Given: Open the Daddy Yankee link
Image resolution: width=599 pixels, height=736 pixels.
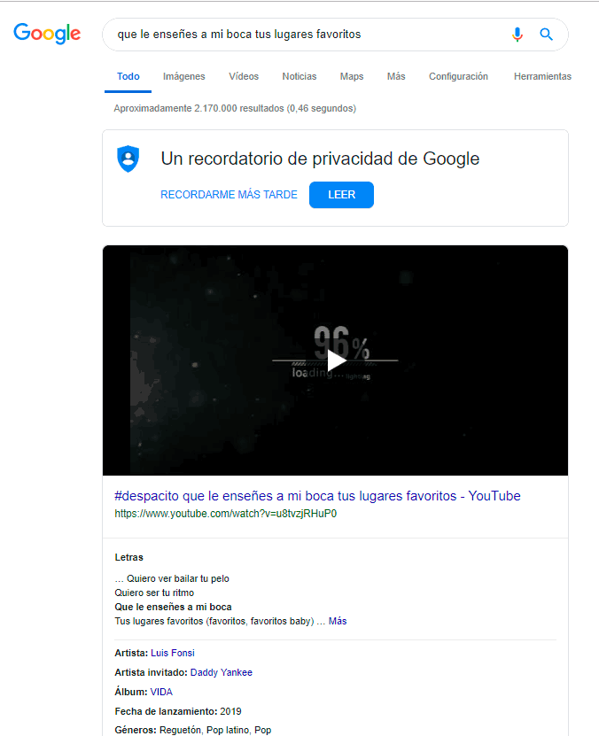Looking at the screenshot, I should pyautogui.click(x=222, y=672).
